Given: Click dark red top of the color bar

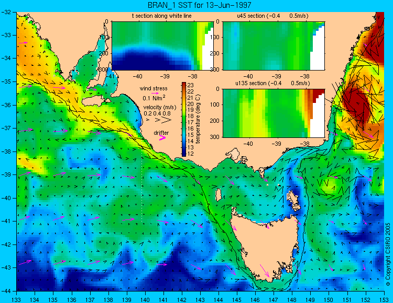Looking at the screenshot, I should point(184,84).
